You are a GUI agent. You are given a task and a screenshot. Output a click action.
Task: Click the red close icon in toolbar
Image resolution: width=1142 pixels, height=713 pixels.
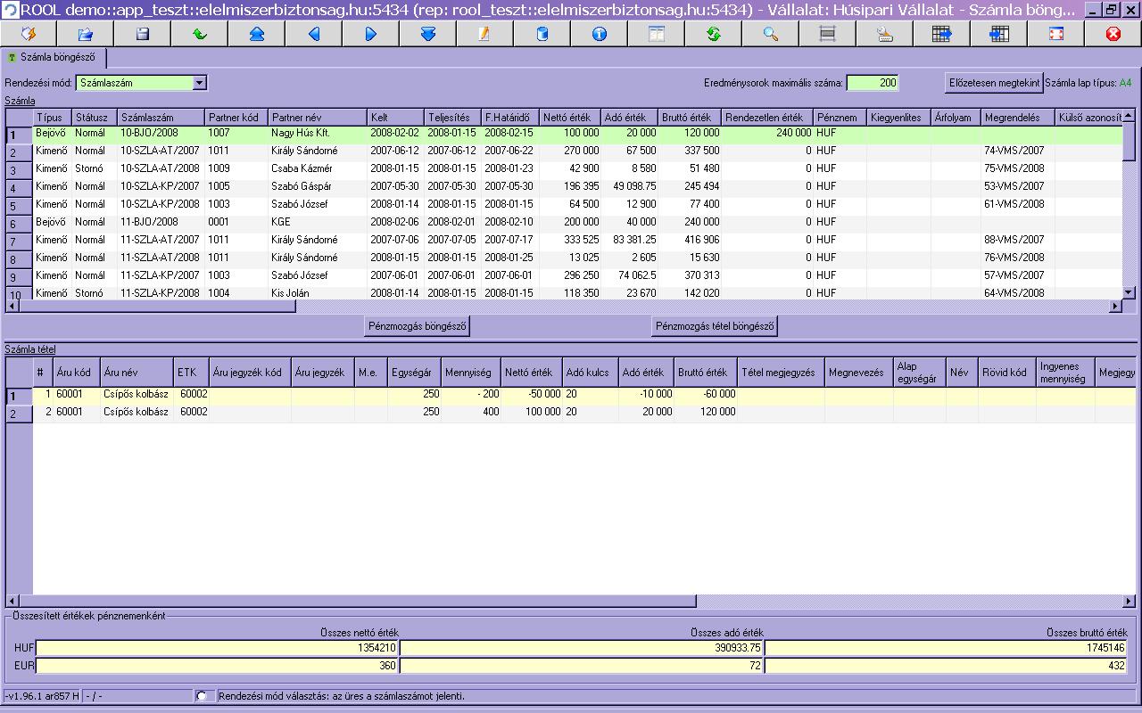click(x=1113, y=34)
